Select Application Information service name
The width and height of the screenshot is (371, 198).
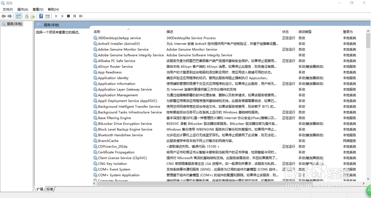click(116, 84)
